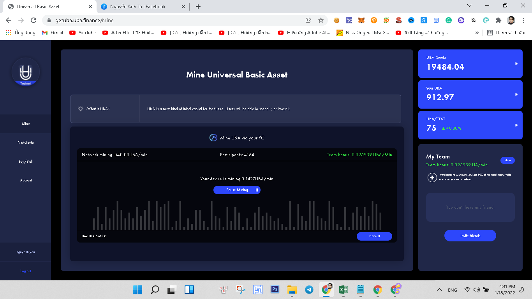Click the What is UBA label

(x=97, y=109)
